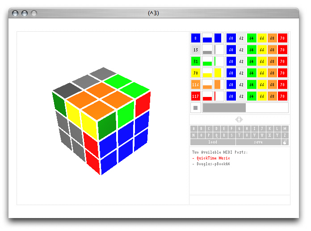Click note 60 in the row numbered 8
The height and width of the screenshot is (231, 311).
point(231,38)
